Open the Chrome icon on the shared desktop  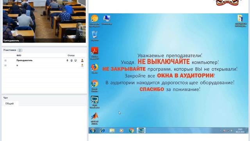coord(95,86)
